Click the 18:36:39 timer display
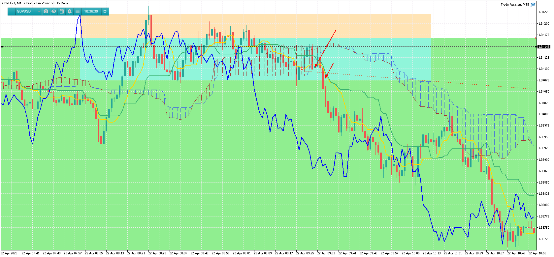This screenshot has height=257, width=554. (91, 11)
